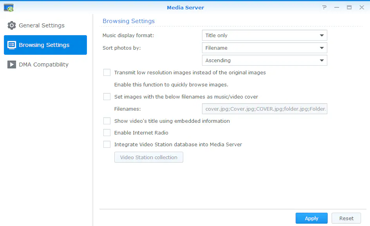Viewport: 370px width, 226px height.
Task: Open the Ascending sort order dropdown
Action: [264, 60]
